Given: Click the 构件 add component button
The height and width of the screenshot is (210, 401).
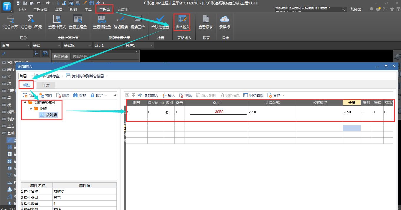Looking at the screenshot, I should [x=46, y=95].
